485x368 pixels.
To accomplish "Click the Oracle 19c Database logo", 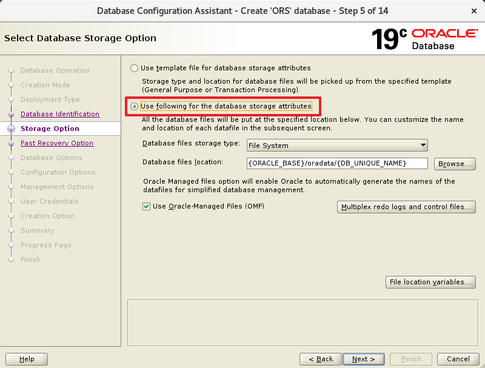I will 425,39.
